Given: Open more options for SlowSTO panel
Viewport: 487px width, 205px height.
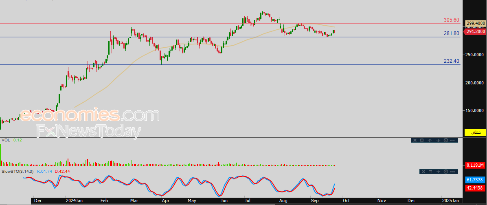Looking at the screenshot, I should pos(453,172).
